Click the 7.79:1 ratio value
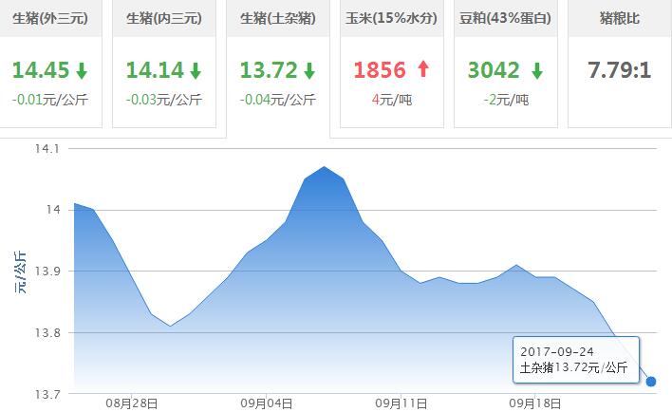Viewport: 672px width, 412px height. 619,70
